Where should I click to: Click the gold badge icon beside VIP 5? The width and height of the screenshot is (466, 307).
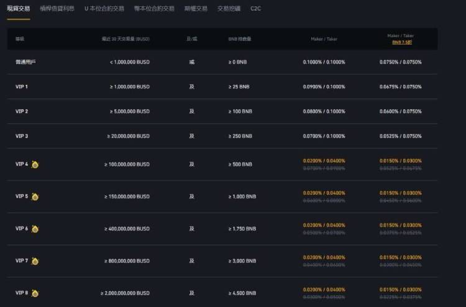35,197
